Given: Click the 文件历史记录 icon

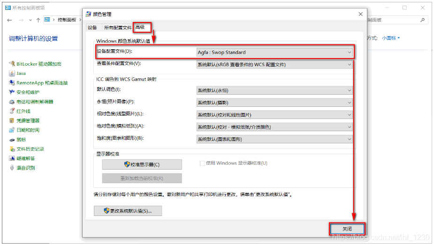Looking at the screenshot, I should [x=12, y=149].
